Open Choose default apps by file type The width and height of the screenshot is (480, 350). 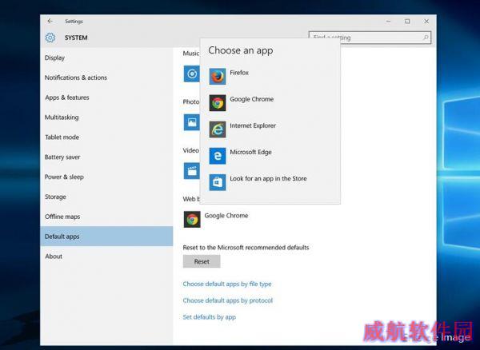pyautogui.click(x=227, y=284)
